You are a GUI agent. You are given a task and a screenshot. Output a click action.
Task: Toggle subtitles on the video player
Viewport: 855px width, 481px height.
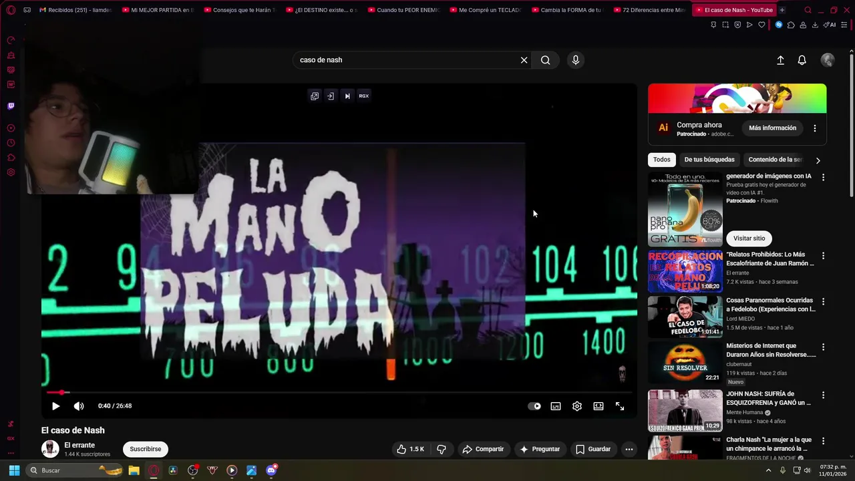[556, 406]
